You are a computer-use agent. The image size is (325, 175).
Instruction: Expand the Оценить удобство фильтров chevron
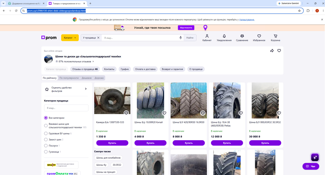tap(86, 89)
